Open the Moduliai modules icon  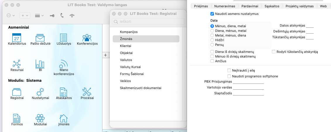click(40, 118)
